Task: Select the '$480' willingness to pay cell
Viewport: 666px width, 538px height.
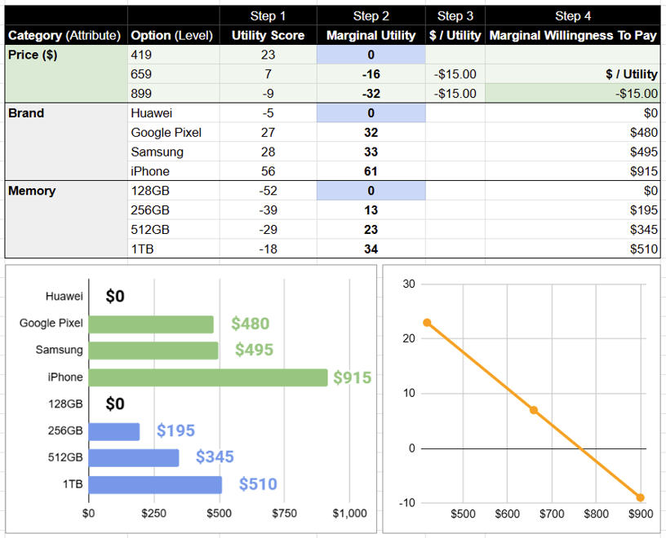Action: coord(573,132)
